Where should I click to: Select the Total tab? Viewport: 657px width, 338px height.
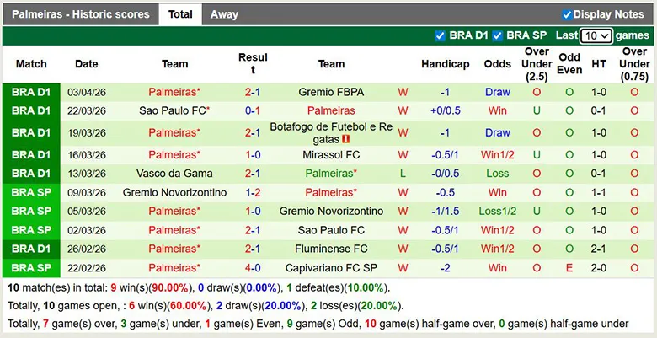pos(180,14)
